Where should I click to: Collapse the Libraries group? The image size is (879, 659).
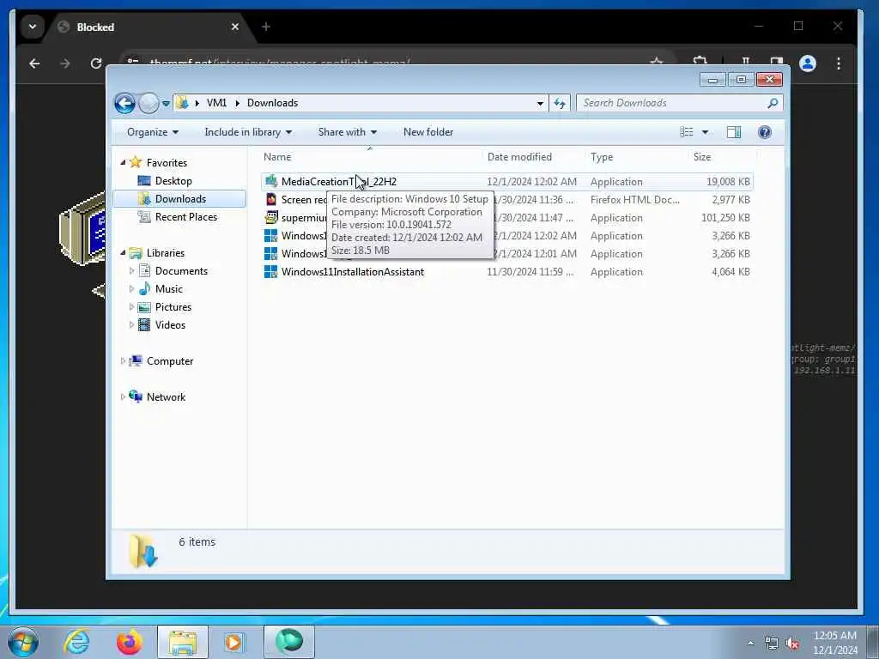pyautogui.click(x=123, y=253)
